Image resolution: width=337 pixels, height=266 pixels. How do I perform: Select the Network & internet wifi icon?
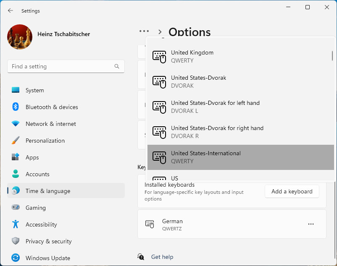coord(16,124)
